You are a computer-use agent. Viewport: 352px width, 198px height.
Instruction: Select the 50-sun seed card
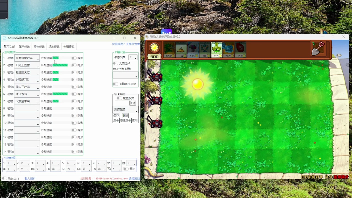click(205, 50)
